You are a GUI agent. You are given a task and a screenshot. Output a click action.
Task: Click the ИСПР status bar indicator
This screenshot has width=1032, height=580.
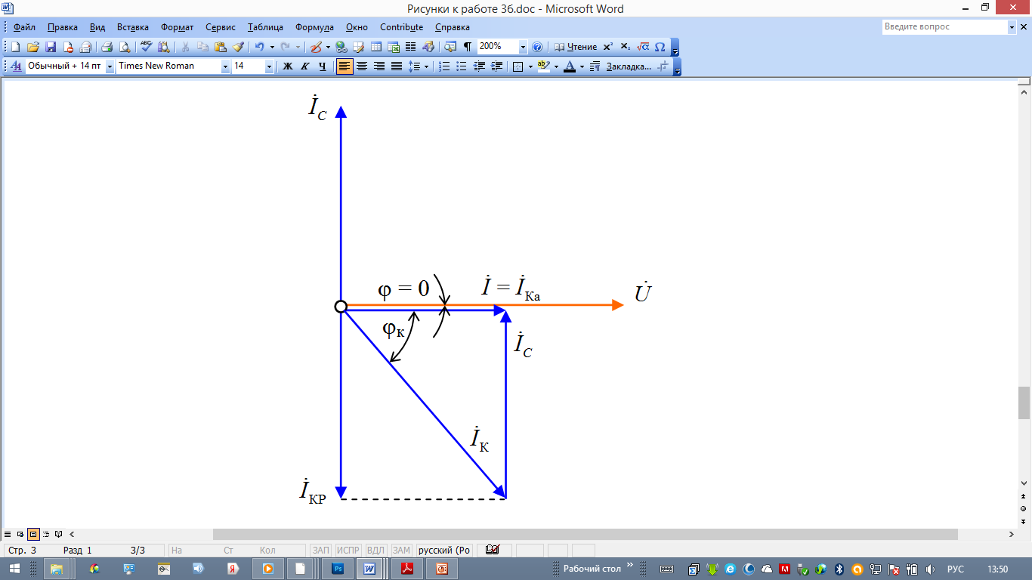click(x=348, y=551)
